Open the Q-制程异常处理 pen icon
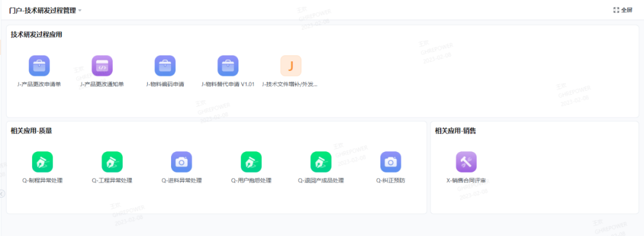 (43, 162)
